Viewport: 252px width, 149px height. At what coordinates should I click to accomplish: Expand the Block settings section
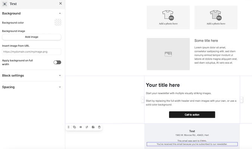tap(60, 75)
